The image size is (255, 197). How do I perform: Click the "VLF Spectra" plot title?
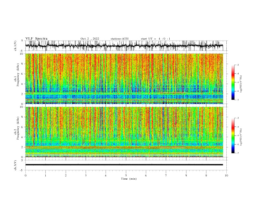pos(36,39)
